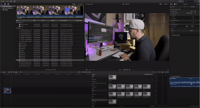Adjust the Volume slider in inspector

[x=185, y=7]
